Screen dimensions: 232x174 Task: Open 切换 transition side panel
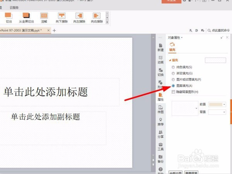[x=160, y=72]
